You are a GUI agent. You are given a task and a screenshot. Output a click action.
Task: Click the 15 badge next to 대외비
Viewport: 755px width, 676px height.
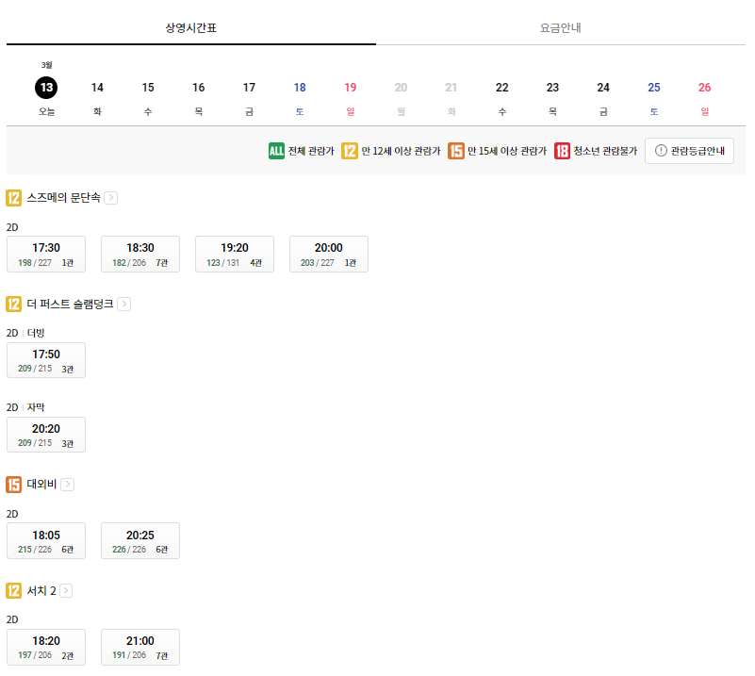(13, 485)
